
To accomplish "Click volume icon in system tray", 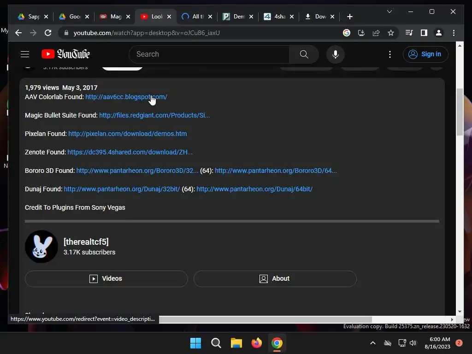I will point(413,343).
